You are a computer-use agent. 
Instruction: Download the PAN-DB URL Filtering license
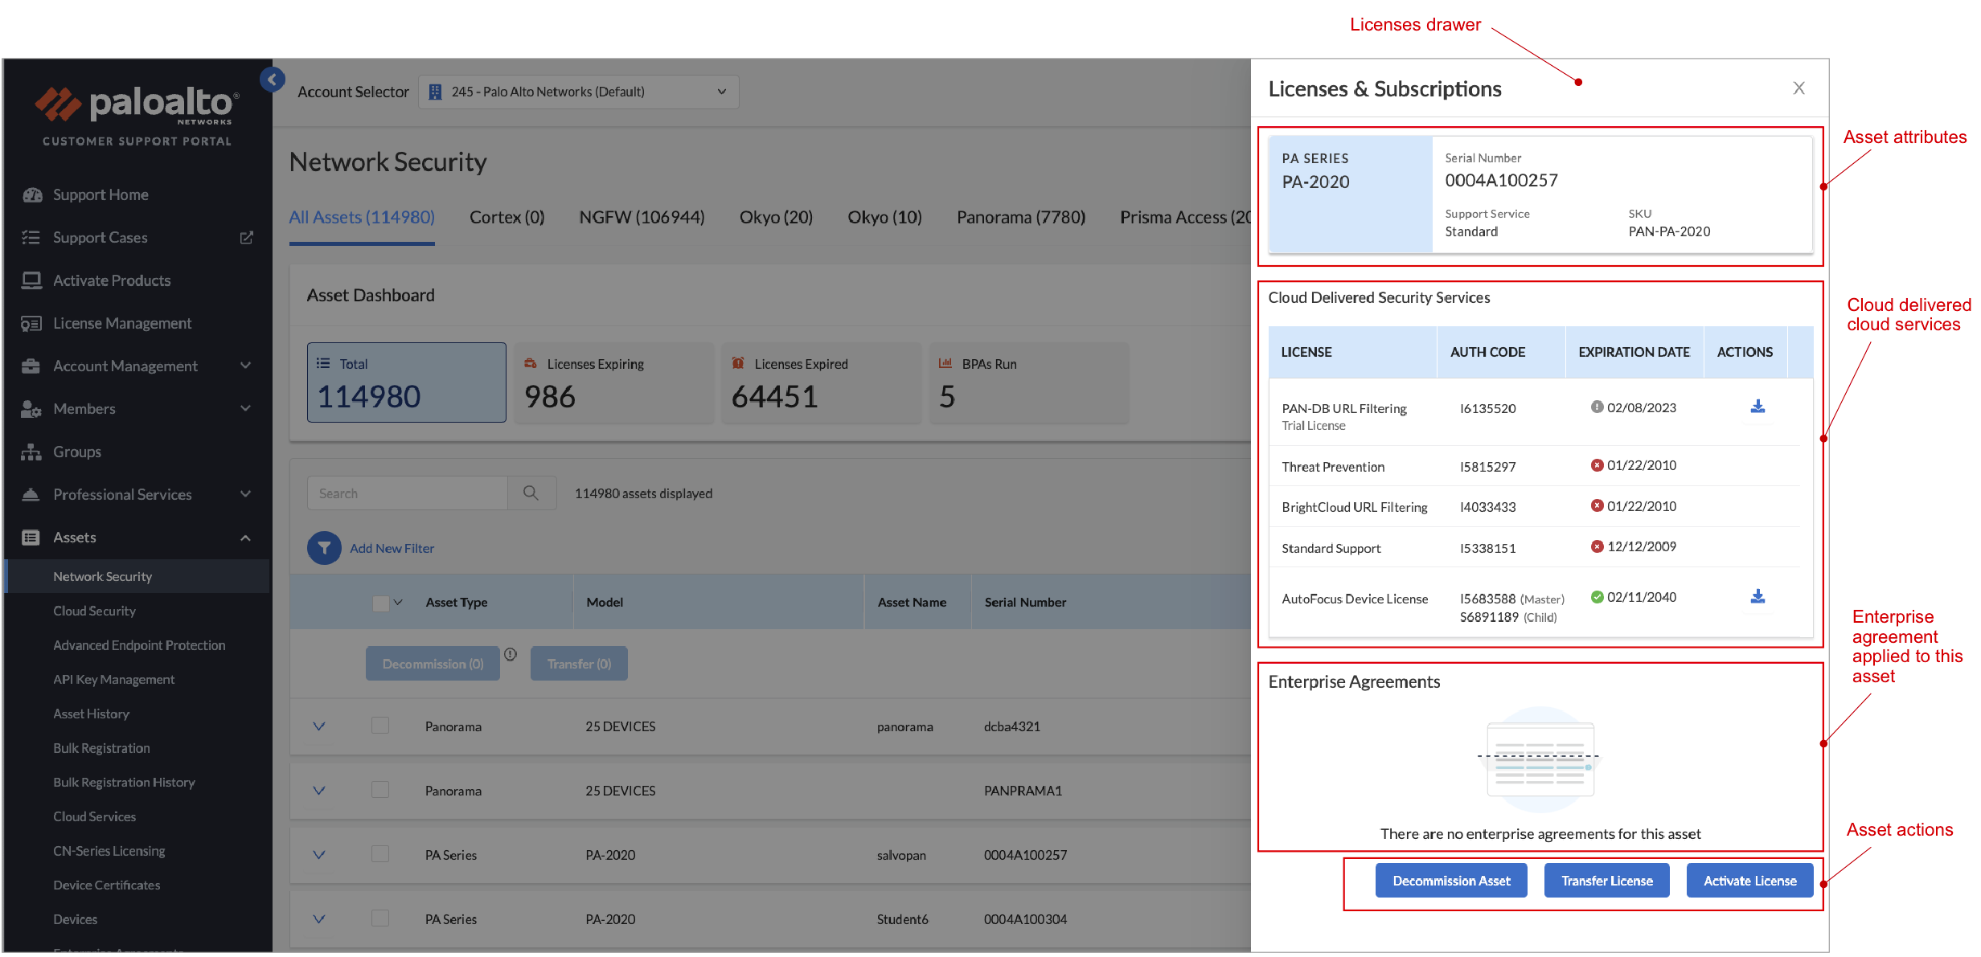tap(1757, 407)
